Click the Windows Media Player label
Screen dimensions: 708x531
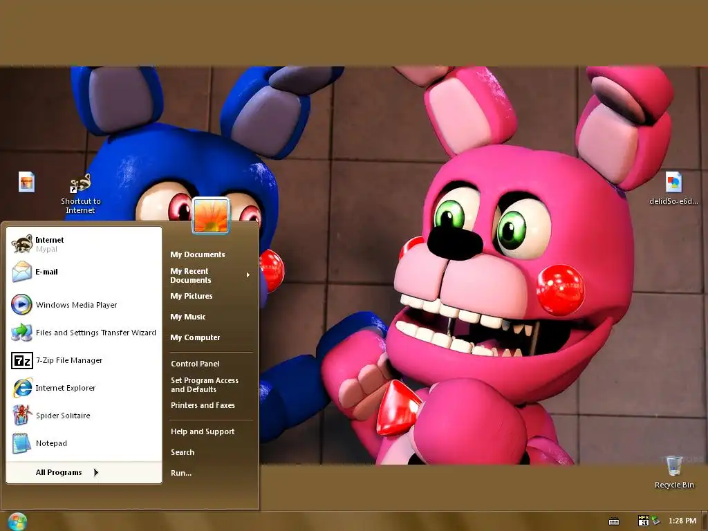point(76,305)
